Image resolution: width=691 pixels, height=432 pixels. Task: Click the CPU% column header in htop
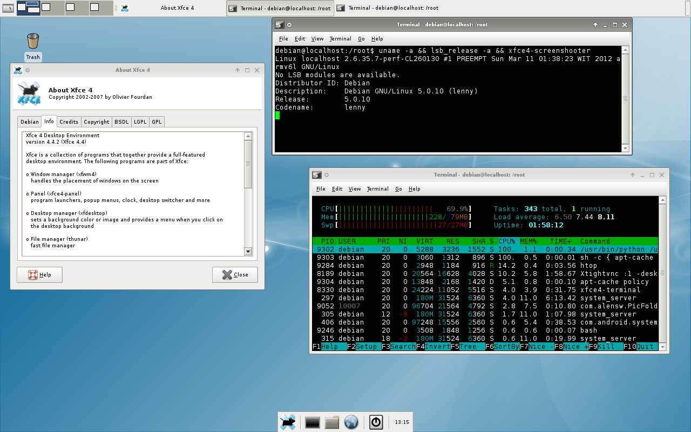tap(507, 241)
